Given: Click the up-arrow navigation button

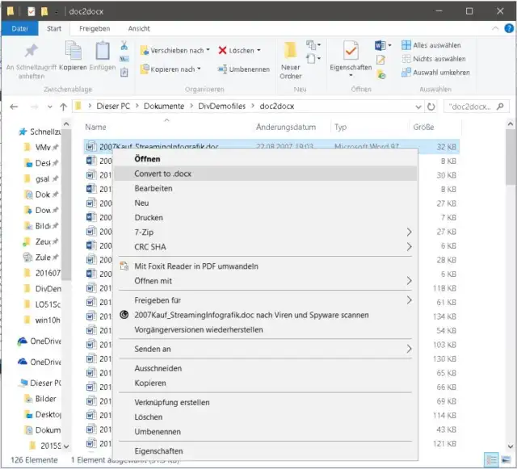Looking at the screenshot, I should (61, 106).
